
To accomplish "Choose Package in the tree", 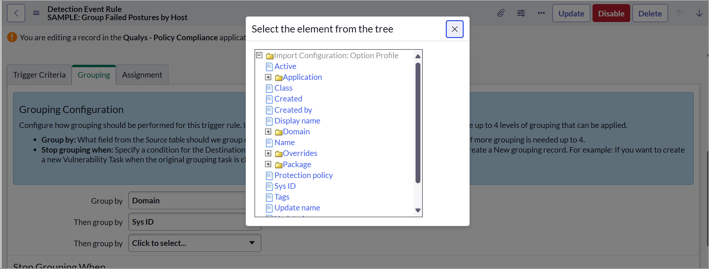I will tap(297, 165).
